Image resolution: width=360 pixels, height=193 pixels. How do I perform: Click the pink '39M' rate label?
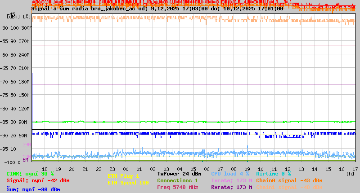(x=27, y=145)
